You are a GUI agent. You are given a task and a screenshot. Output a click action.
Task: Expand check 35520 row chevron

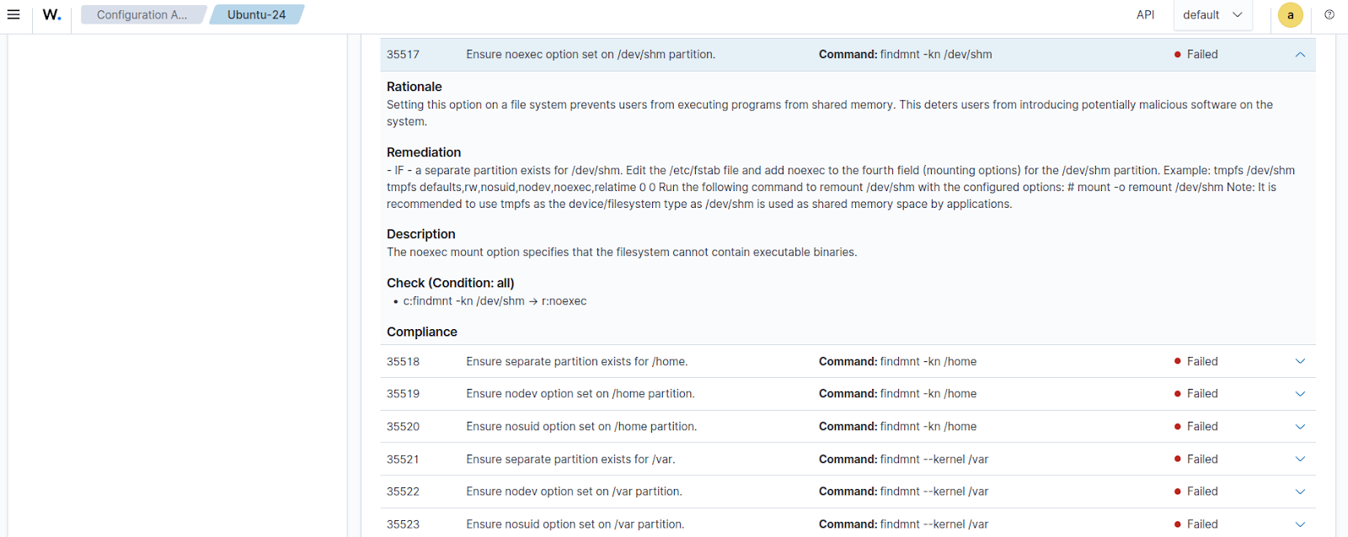pos(1300,427)
